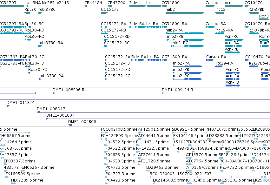Click the hk gene arrow bar
Viewport: 270px width, 185px height.
point(154,6)
